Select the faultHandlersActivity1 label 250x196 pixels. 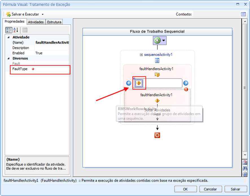tap(156, 69)
